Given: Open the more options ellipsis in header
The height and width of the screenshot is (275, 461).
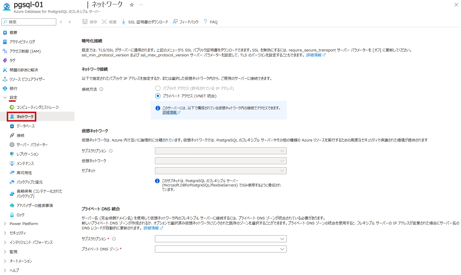Looking at the screenshot, I should 141,5.
